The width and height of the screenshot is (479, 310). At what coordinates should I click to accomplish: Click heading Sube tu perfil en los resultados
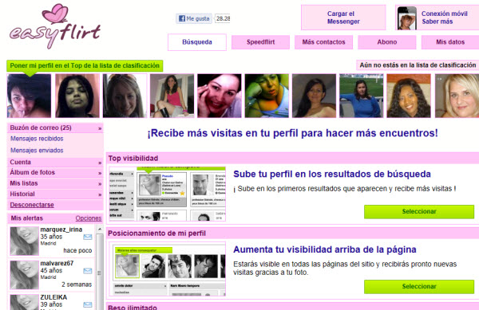(x=332, y=174)
